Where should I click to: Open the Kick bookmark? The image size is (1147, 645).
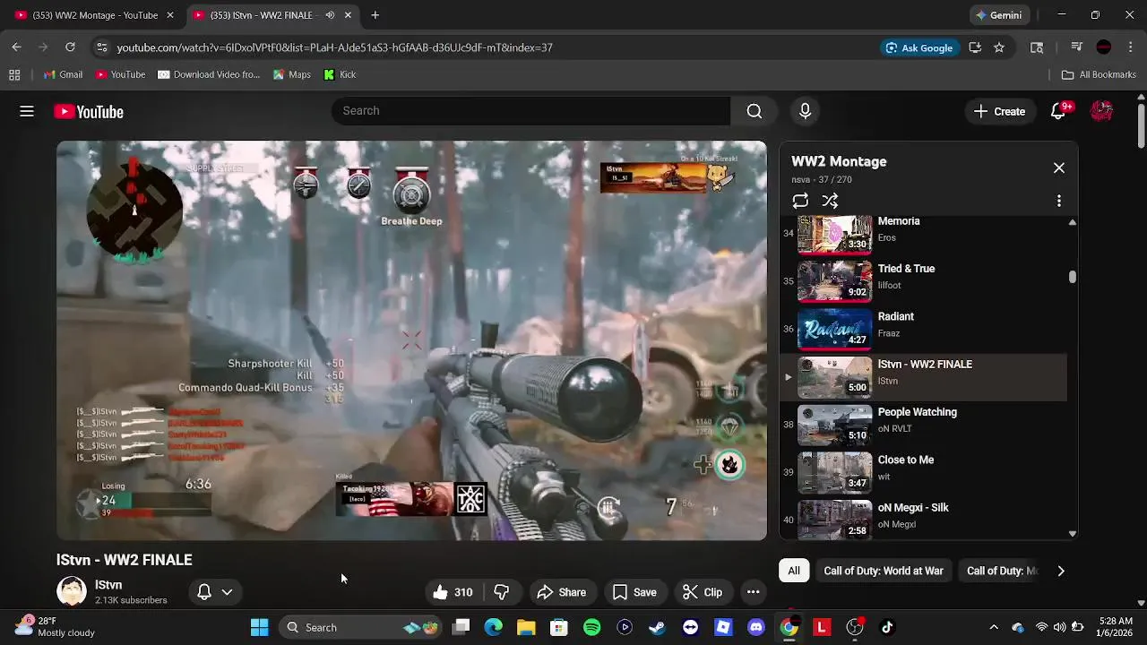pyautogui.click(x=340, y=74)
